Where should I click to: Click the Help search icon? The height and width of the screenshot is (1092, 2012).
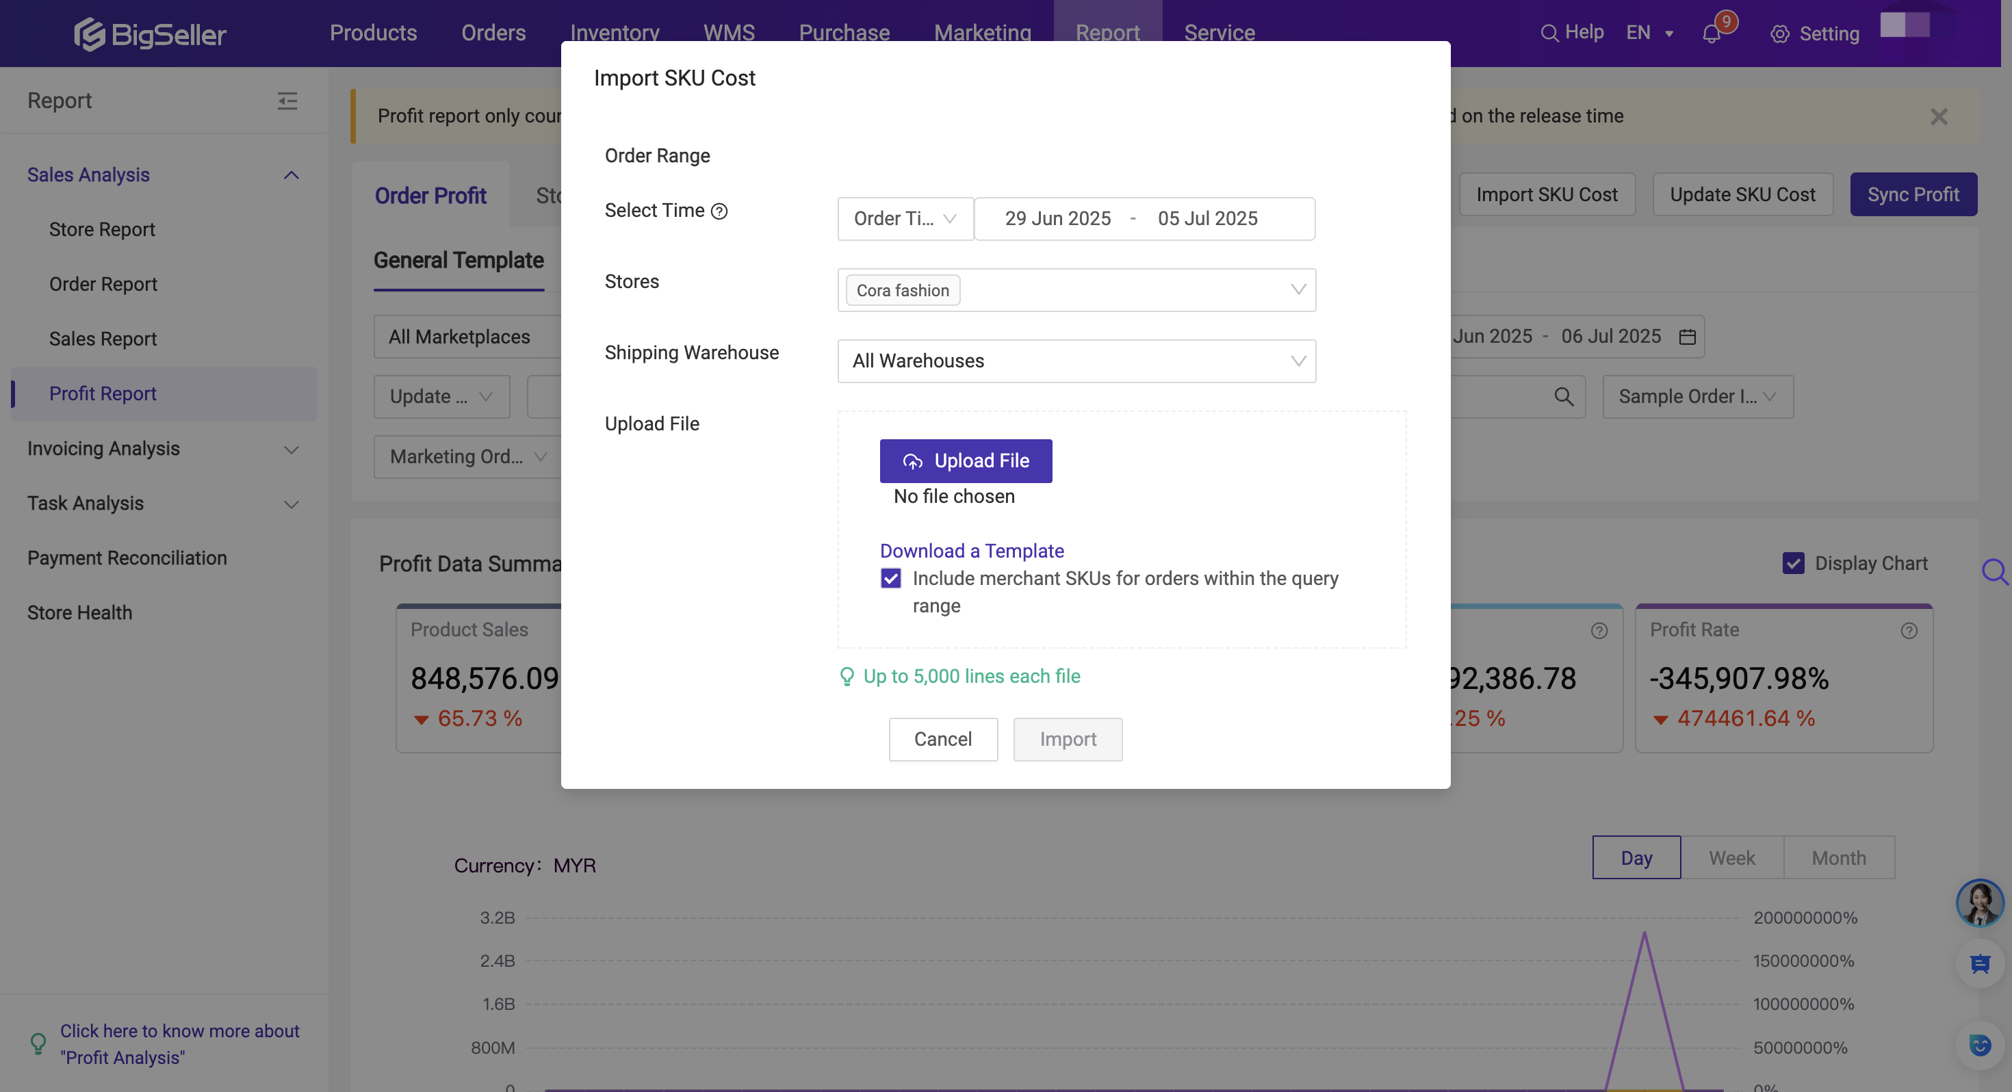pos(1549,34)
